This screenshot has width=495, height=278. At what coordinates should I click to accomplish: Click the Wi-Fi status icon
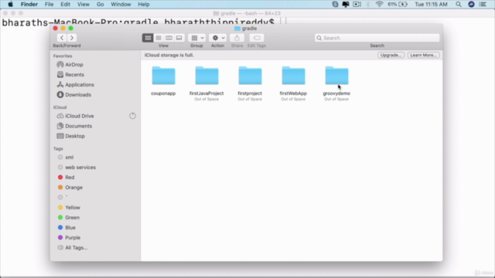[379, 5]
